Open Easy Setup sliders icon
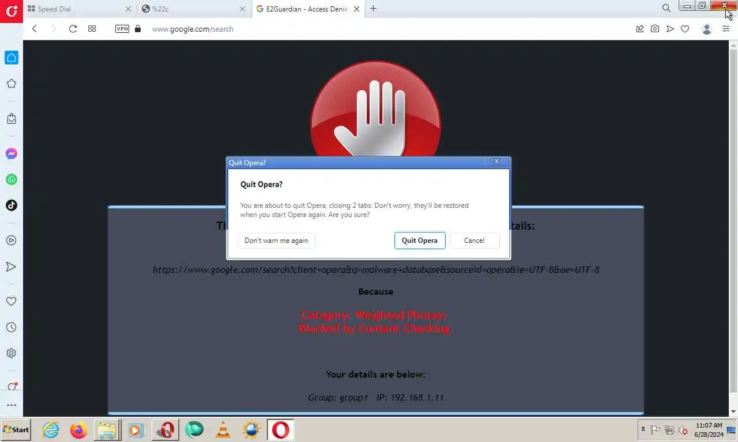 [726, 29]
